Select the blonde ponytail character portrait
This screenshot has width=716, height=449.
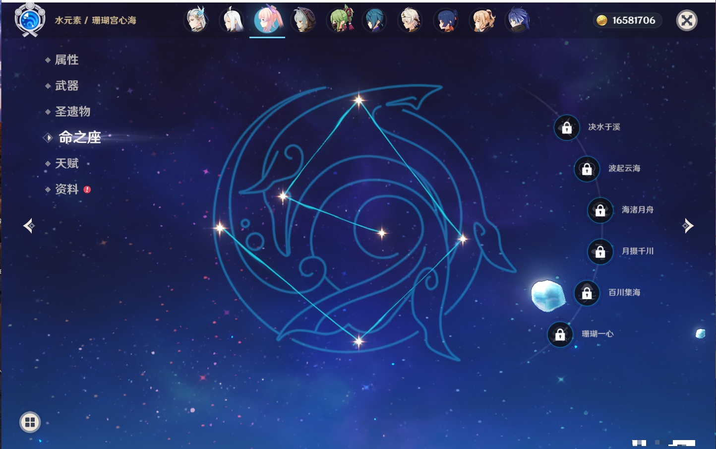pos(482,20)
